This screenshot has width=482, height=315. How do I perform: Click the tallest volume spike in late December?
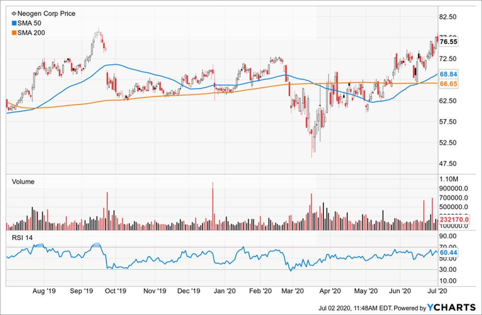[212, 206]
